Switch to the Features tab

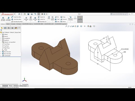[x=3, y=24]
